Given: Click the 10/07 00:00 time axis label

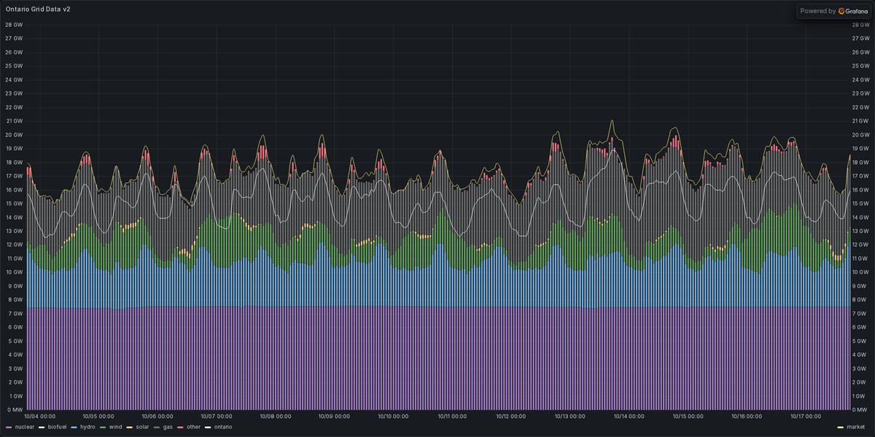Looking at the screenshot, I should [216, 417].
